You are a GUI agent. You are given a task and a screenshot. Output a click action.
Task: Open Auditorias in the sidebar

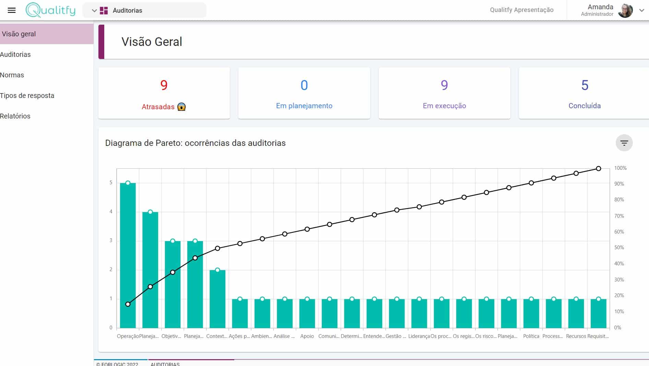[15, 54]
